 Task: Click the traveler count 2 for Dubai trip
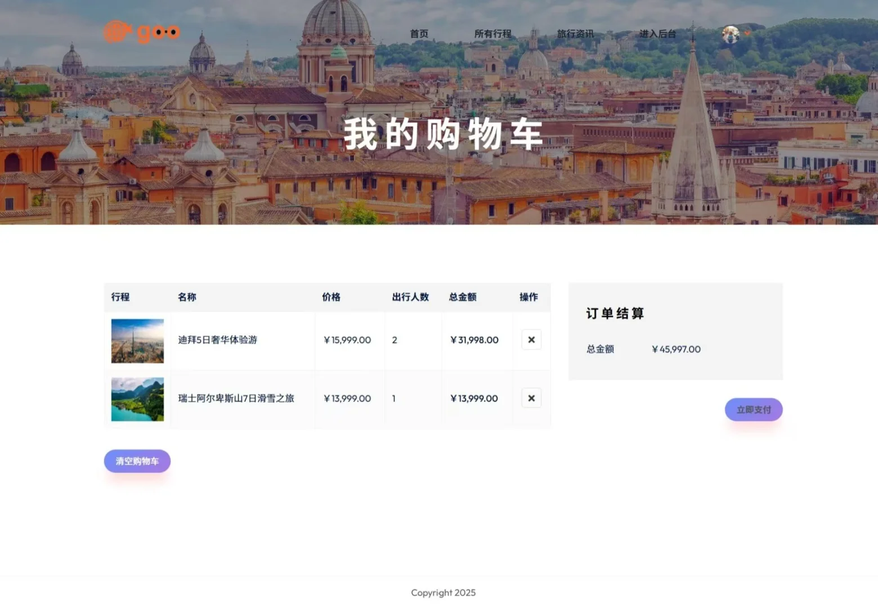pos(395,340)
